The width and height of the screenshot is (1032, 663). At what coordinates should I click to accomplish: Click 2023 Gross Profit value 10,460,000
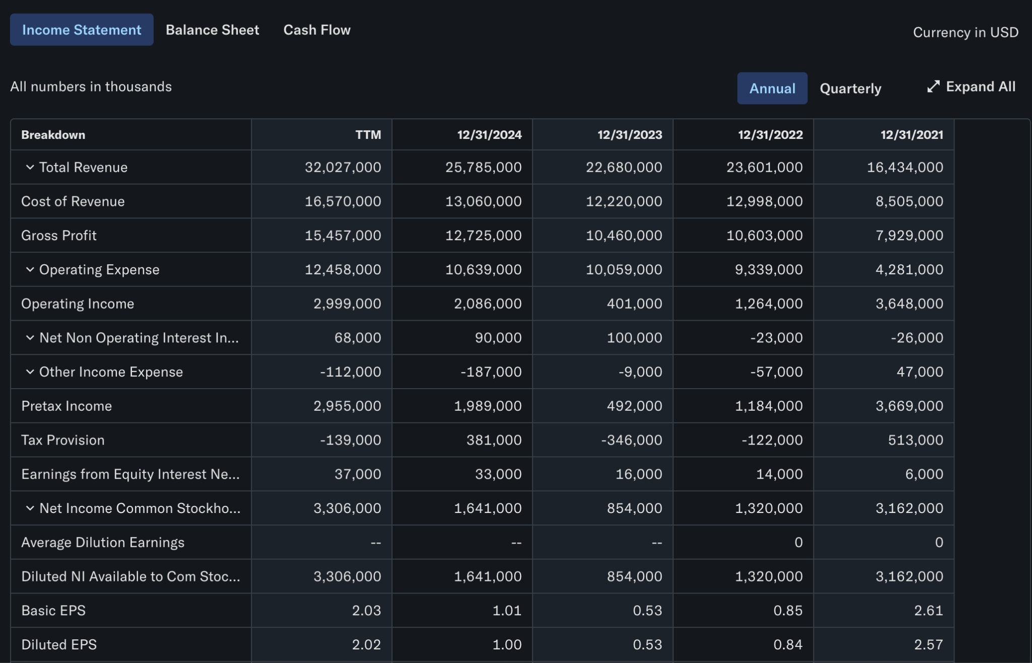(624, 236)
